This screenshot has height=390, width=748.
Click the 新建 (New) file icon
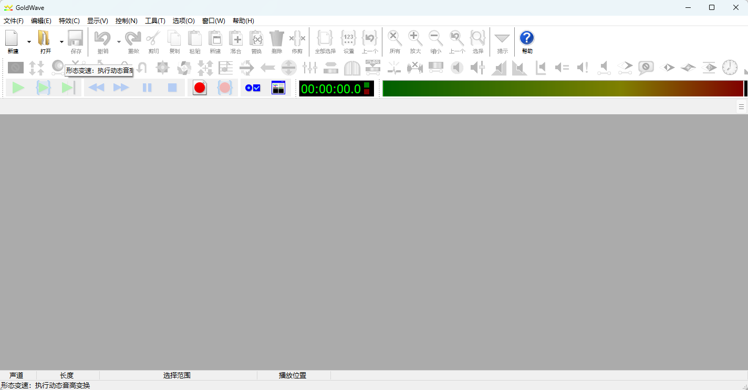pyautogui.click(x=13, y=41)
